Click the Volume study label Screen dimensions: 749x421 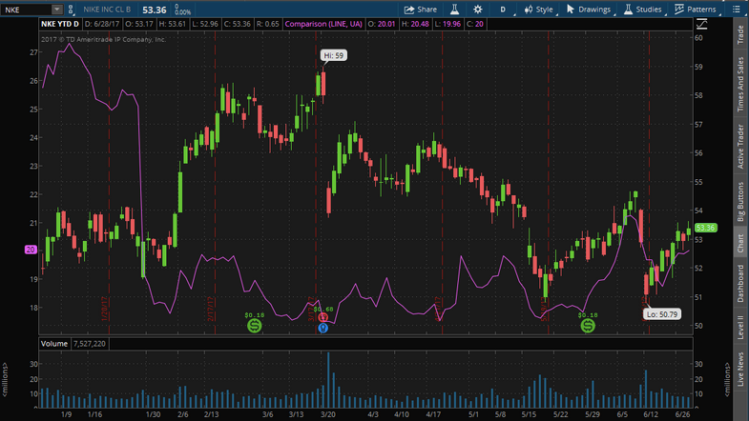click(x=54, y=344)
